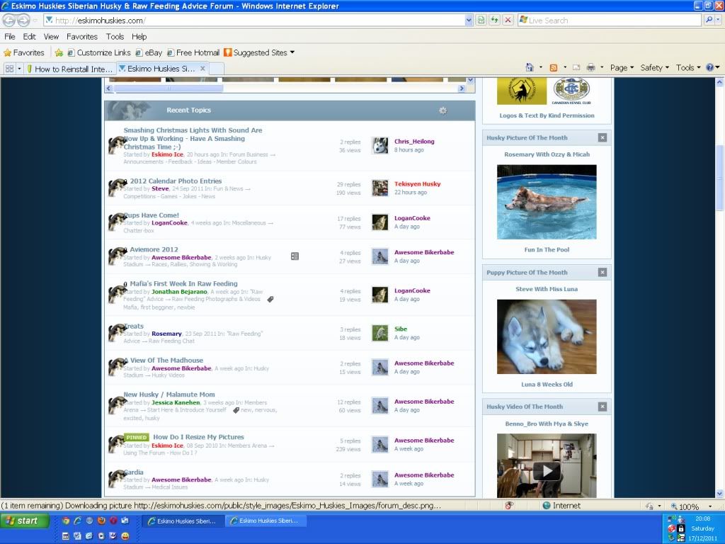Viewport: 725px width, 544px height.
Task: Expand the search provider dropdown arrow
Action: pos(718,20)
